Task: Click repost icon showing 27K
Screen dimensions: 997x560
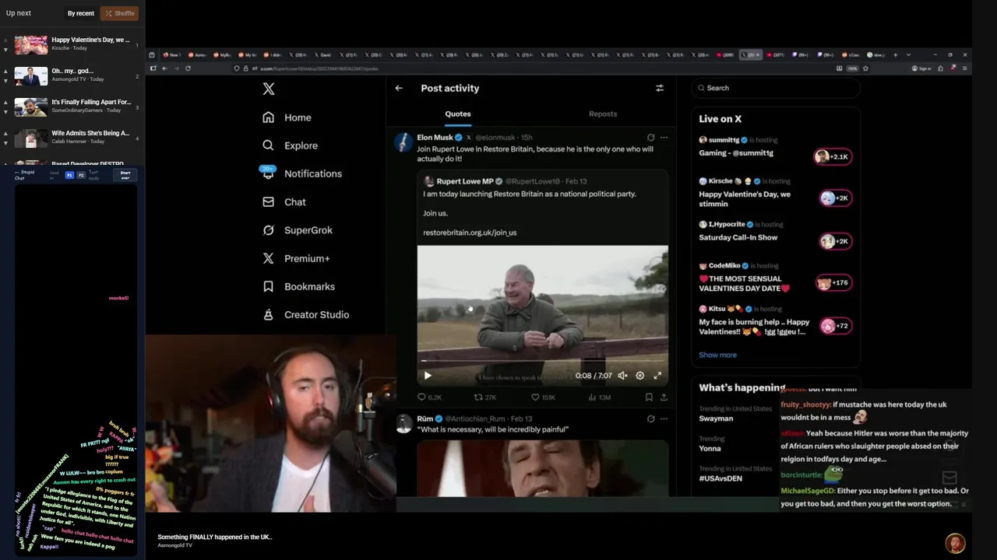Action: coord(478,397)
